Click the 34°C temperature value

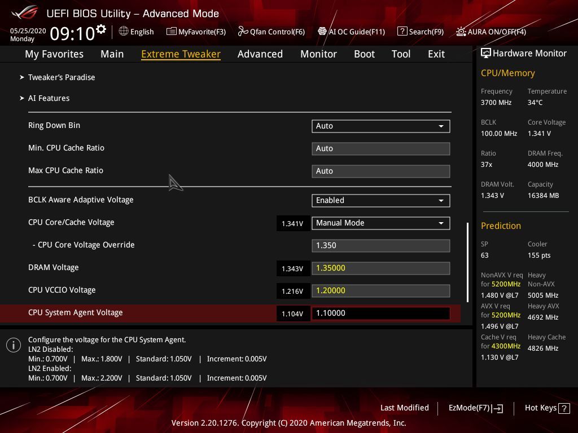(535, 103)
